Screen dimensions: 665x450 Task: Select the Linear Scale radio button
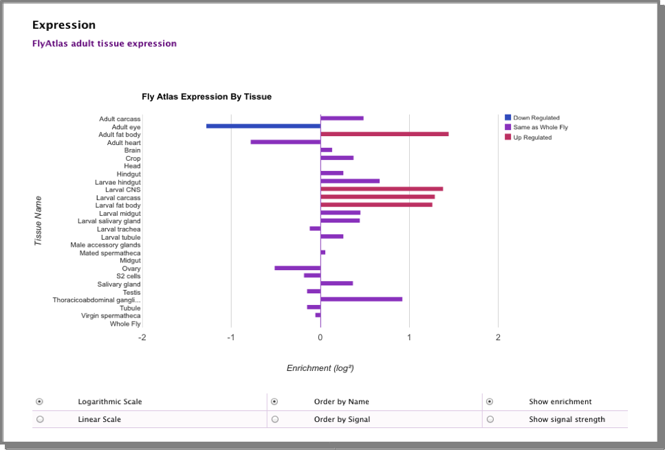(40, 419)
